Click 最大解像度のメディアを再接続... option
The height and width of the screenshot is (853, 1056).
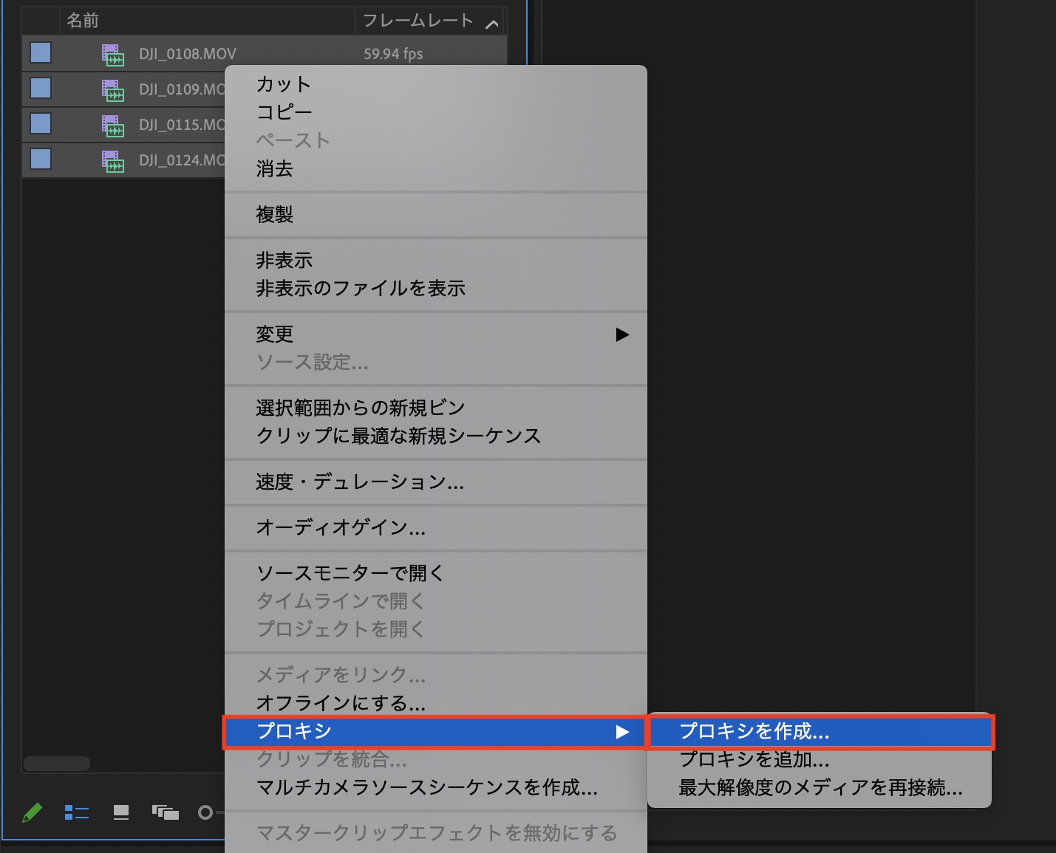click(x=820, y=788)
